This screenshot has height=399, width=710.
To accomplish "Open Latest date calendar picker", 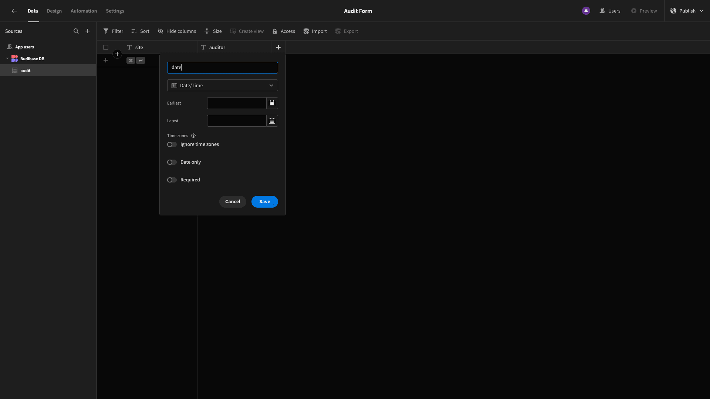I will coord(272,121).
